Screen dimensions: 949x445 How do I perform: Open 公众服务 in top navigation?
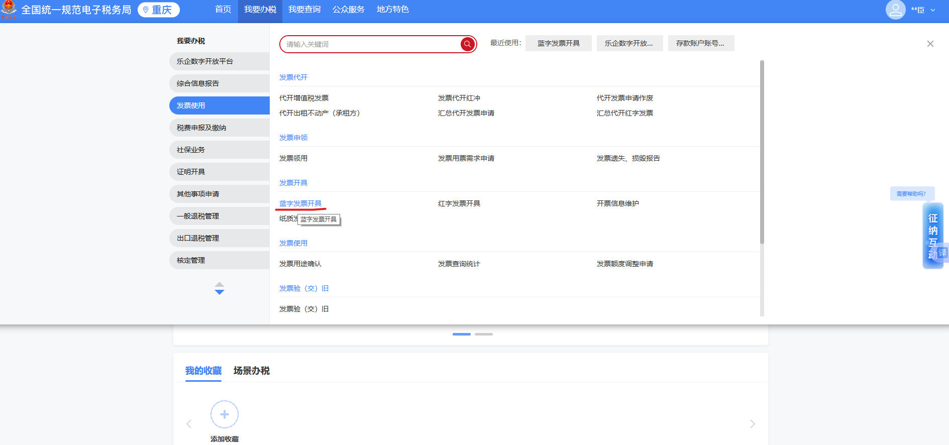349,10
